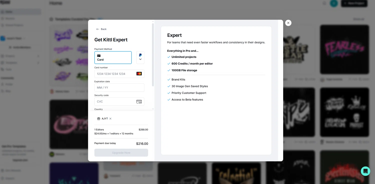375x184 pixels.
Task: Click the FEARLESS template thumbnail in background
Action: (x=344, y=49)
